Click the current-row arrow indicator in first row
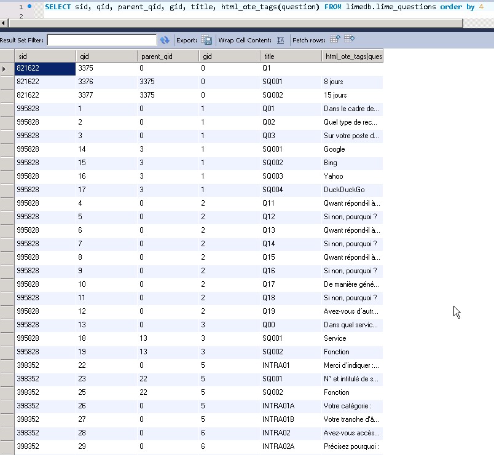The image size is (494, 455). click(x=6, y=68)
